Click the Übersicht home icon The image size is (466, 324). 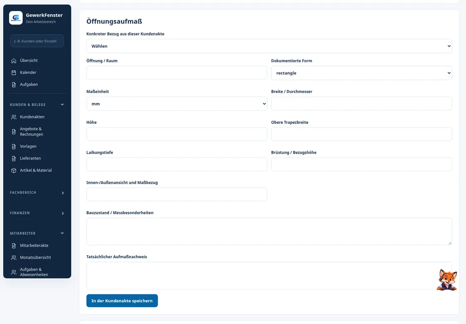[14, 61]
